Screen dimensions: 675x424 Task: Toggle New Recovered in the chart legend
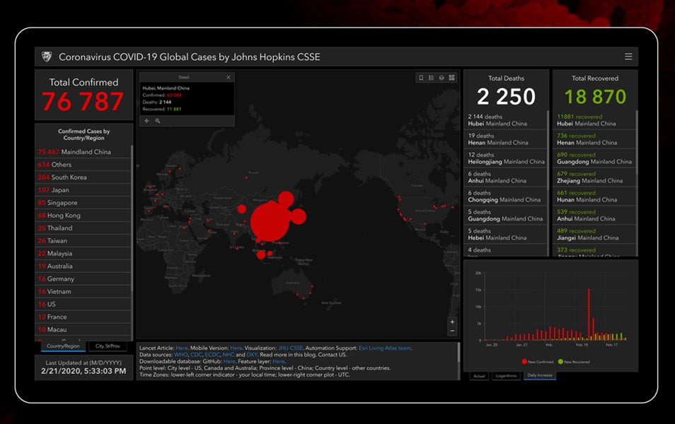point(575,360)
